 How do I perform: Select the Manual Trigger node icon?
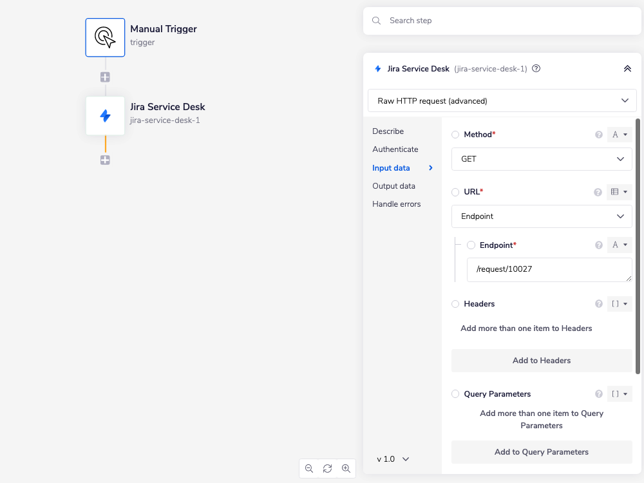click(x=105, y=37)
